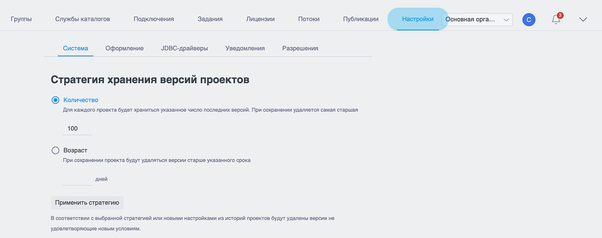Screen dimensions: 602x238
Task: Open the Потоки section
Action: 309,19
